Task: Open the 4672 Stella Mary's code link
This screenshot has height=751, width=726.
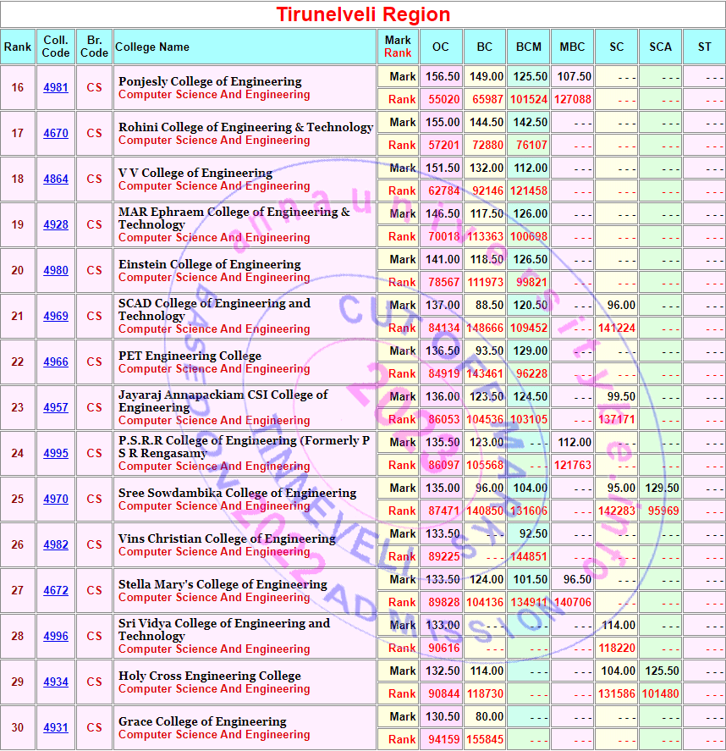Action: [56, 591]
